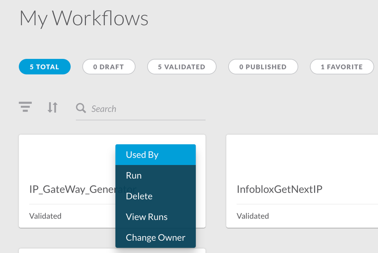Open the filter options icon
Image resolution: width=378 pixels, height=253 pixels.
pyautogui.click(x=25, y=107)
